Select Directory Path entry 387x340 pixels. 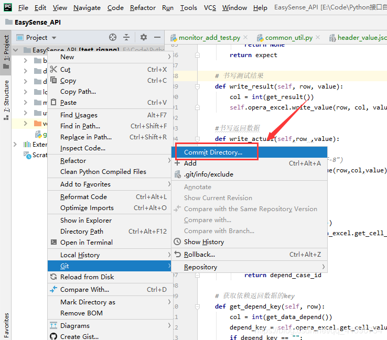click(110, 231)
